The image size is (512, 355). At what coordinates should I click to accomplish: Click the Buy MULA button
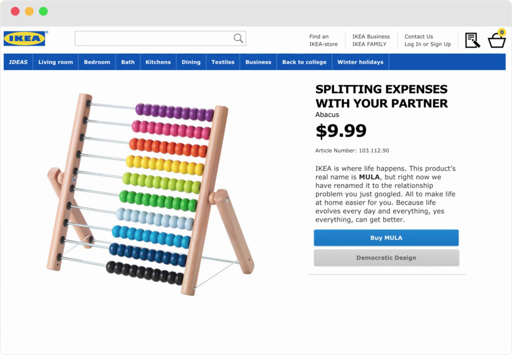(x=386, y=238)
